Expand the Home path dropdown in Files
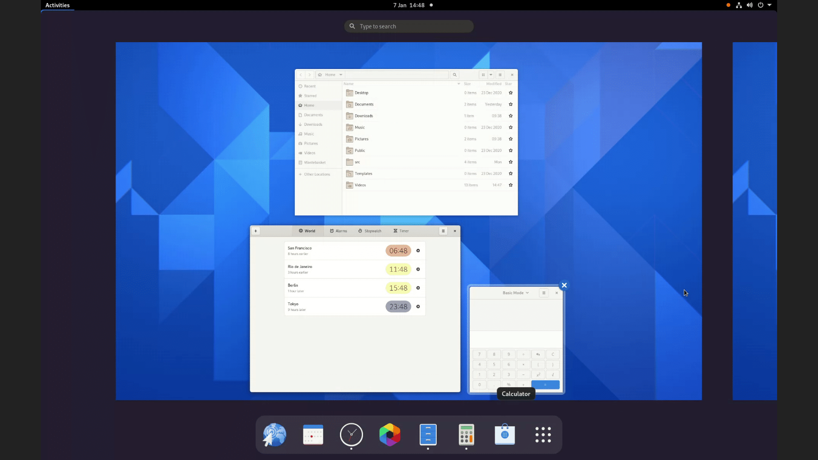The width and height of the screenshot is (818, 460). tap(341, 75)
